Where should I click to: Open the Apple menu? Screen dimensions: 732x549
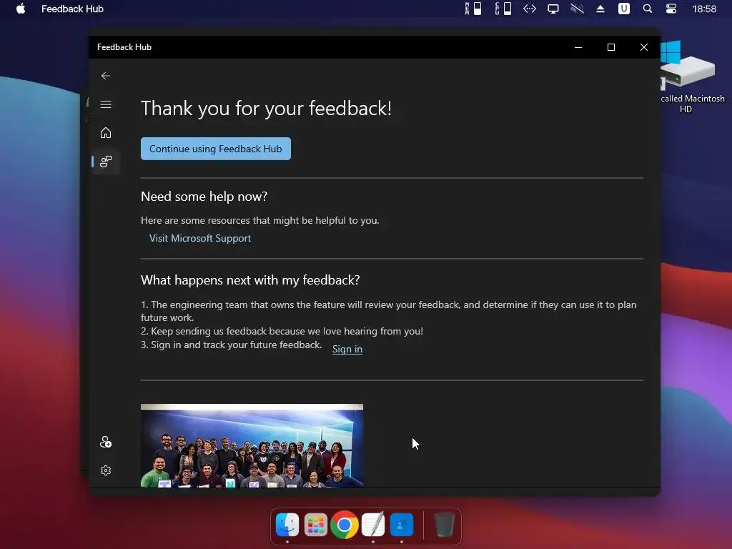click(21, 9)
